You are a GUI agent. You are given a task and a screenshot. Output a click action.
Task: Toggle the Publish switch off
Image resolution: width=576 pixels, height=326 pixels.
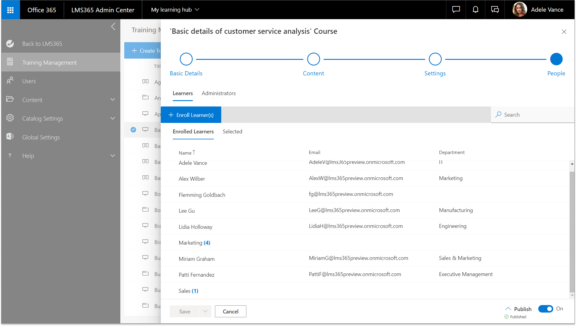coord(545,309)
